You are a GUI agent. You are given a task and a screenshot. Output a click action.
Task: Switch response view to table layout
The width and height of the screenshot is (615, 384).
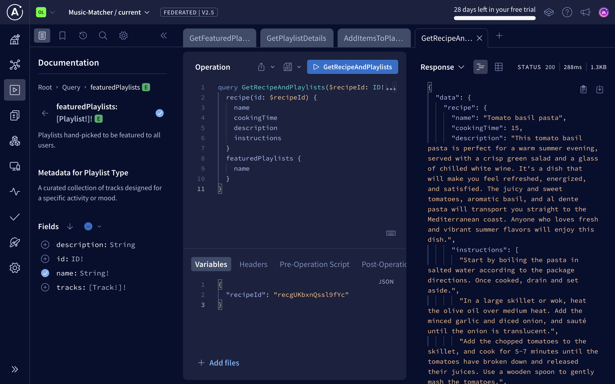tap(499, 67)
